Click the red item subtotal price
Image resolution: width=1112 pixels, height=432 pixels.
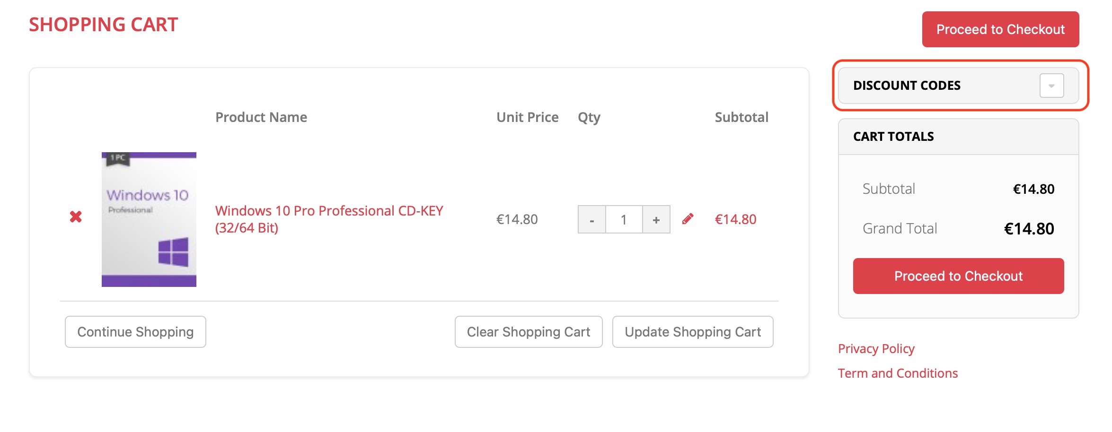point(735,219)
